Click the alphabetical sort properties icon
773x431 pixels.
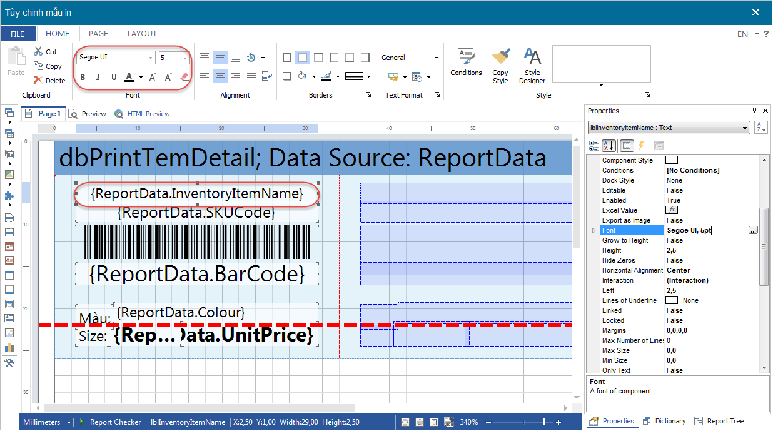click(x=609, y=146)
